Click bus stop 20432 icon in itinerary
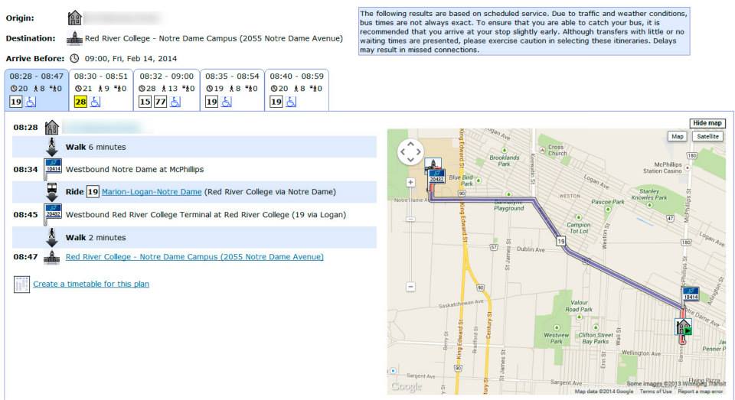 tap(53, 214)
